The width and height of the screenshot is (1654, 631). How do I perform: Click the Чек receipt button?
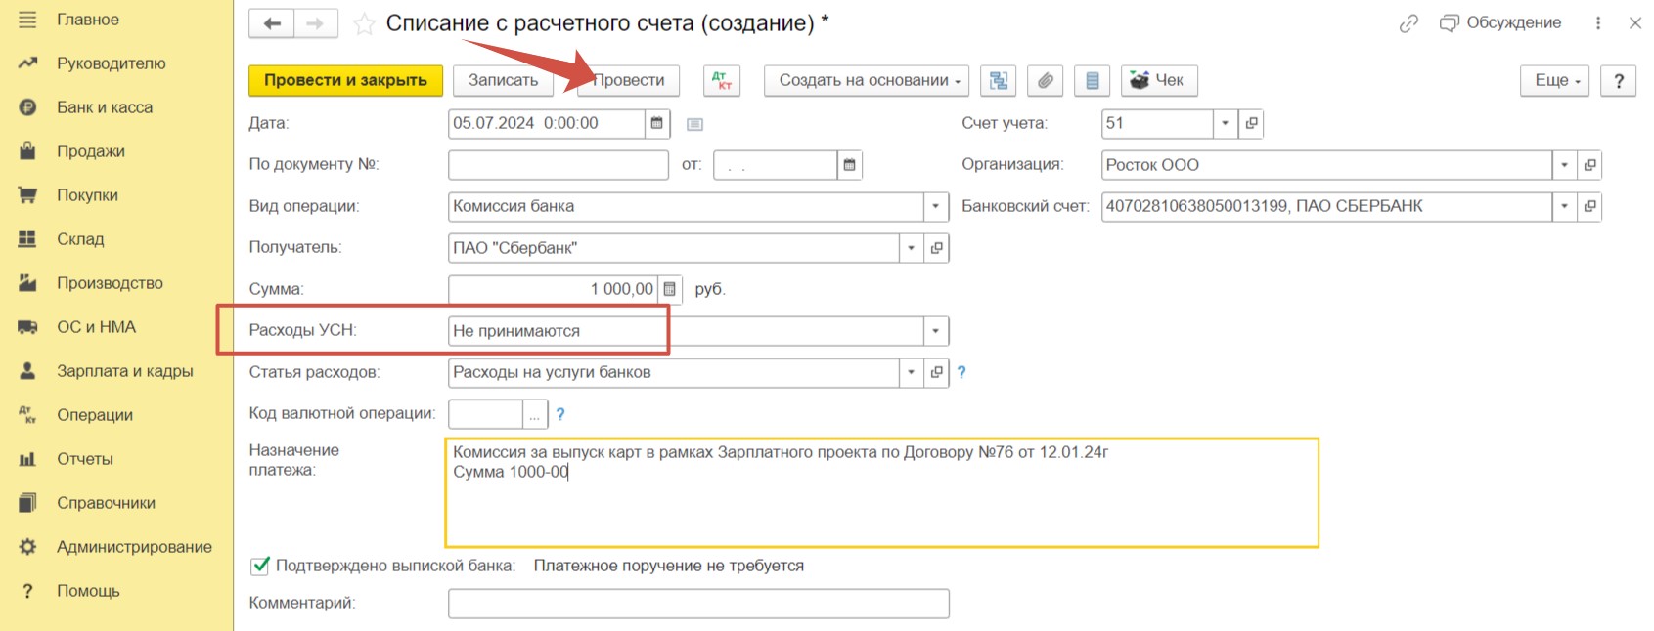point(1158,80)
